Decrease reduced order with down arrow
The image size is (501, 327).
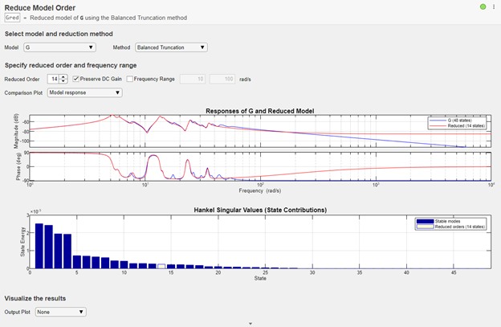click(63, 81)
